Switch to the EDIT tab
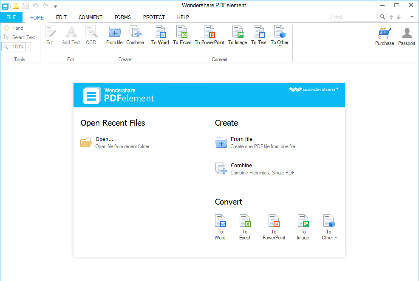 coord(61,17)
